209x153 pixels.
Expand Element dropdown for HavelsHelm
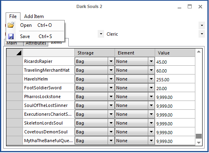tap(151, 79)
